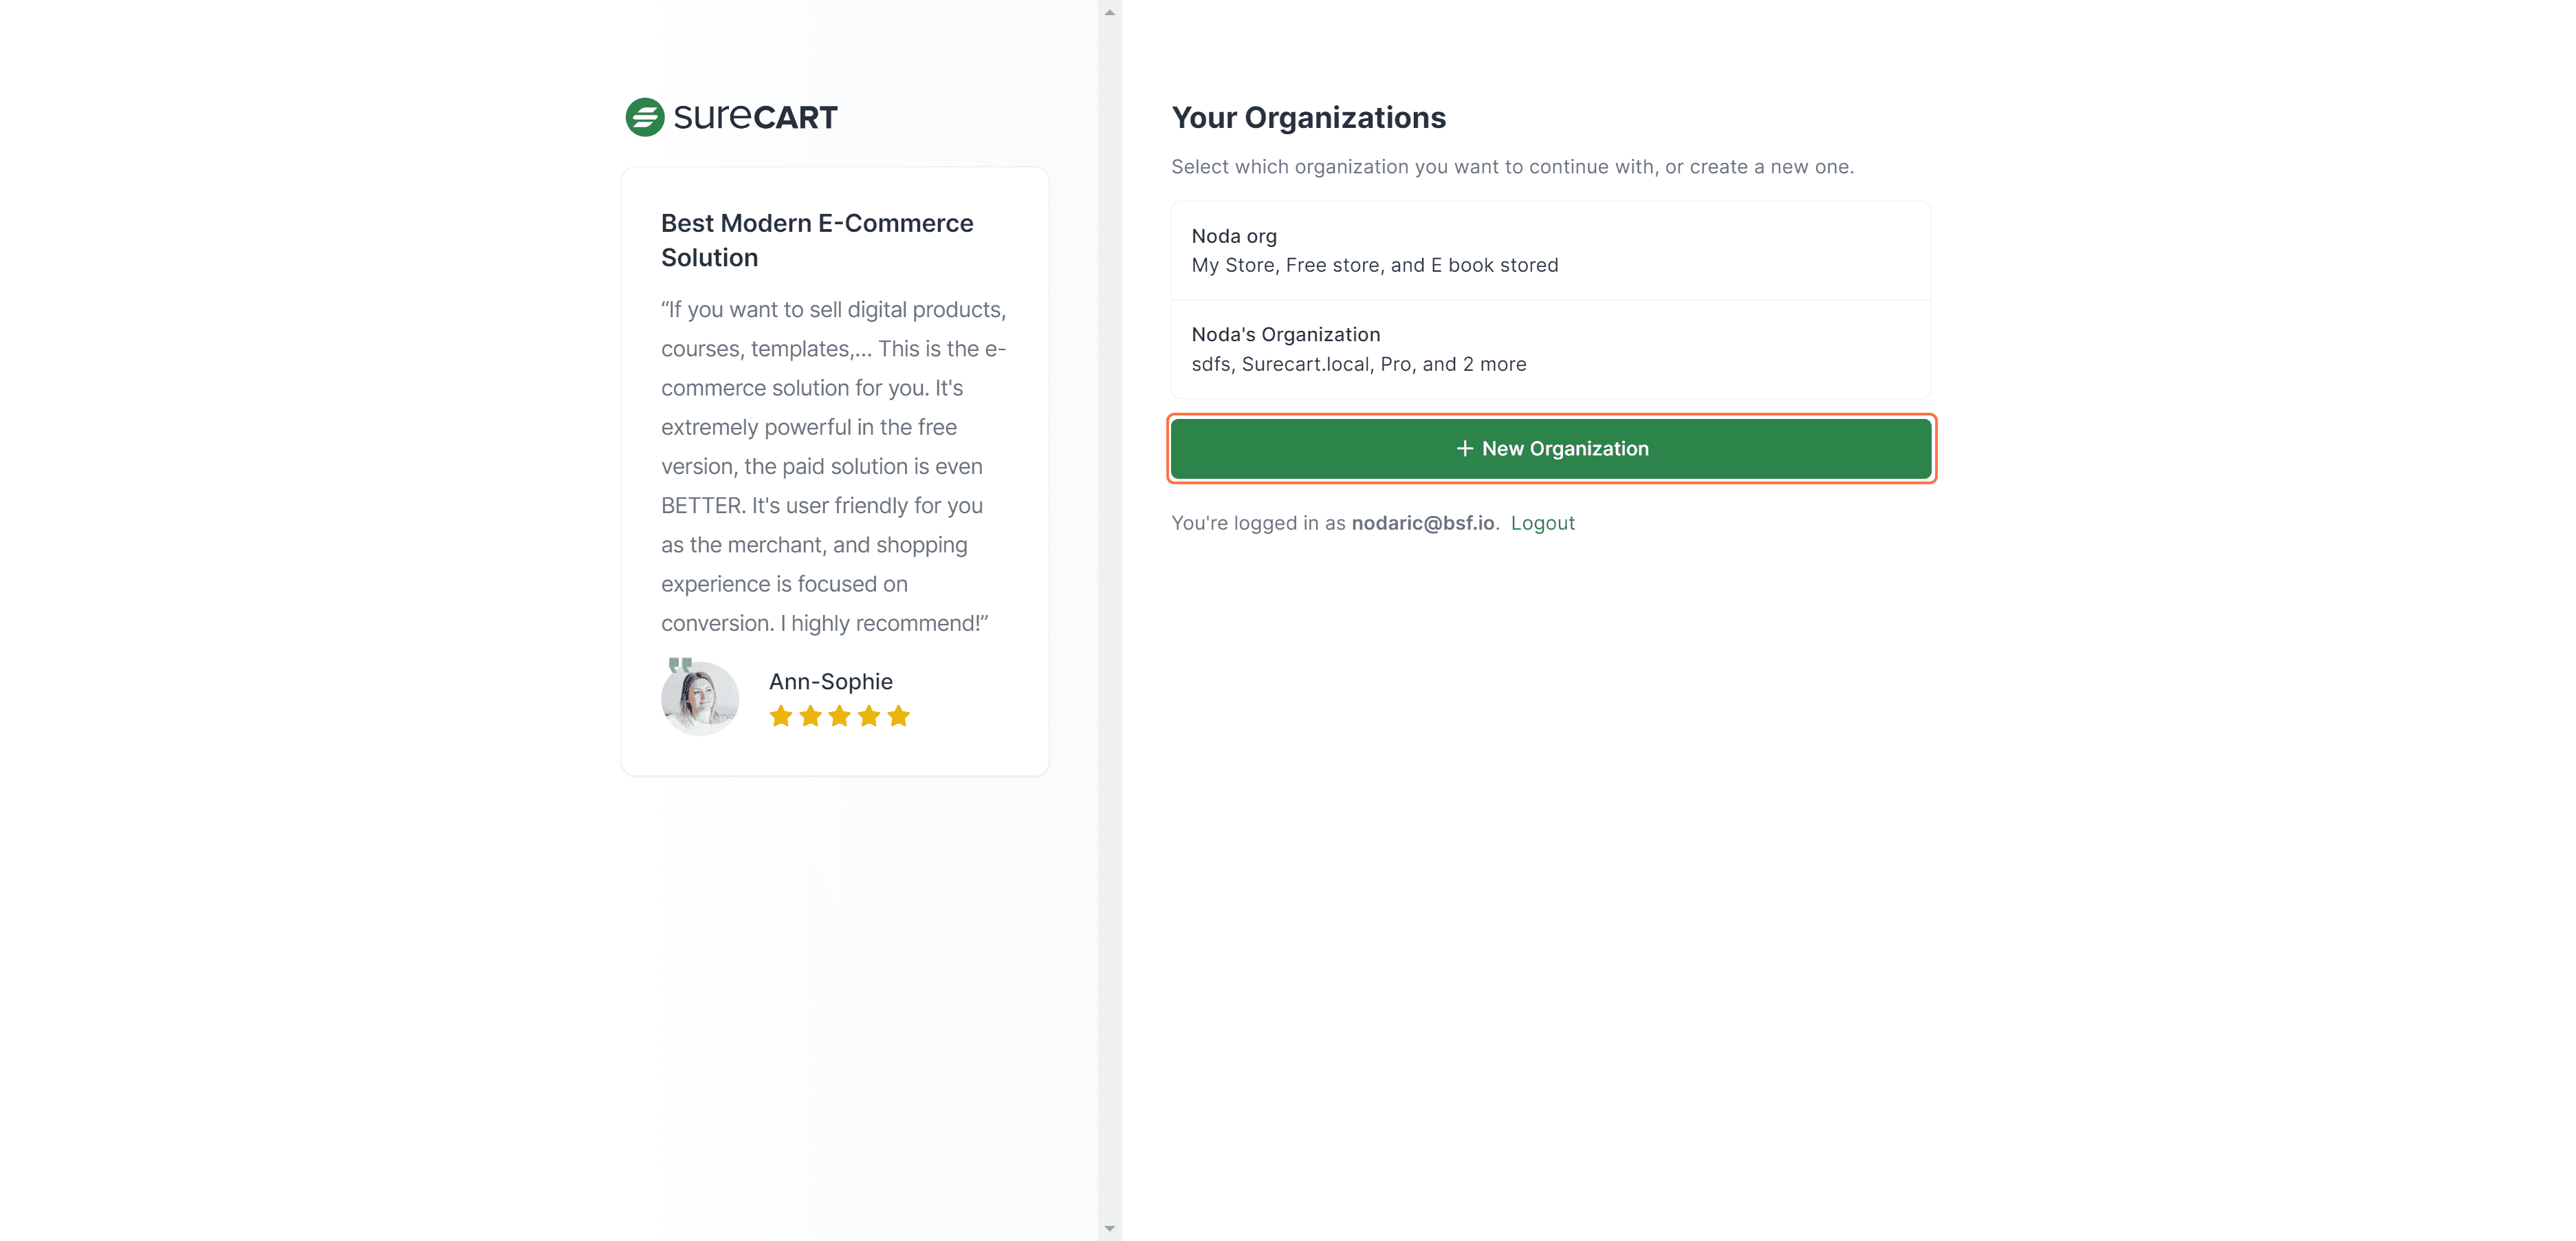
Task: Create a New Organization
Action: point(1551,449)
